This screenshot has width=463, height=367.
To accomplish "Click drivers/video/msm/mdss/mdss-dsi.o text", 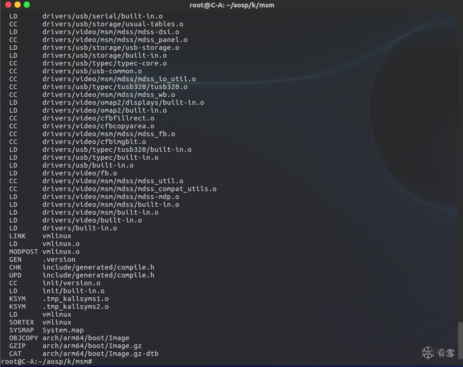I will point(111,32).
